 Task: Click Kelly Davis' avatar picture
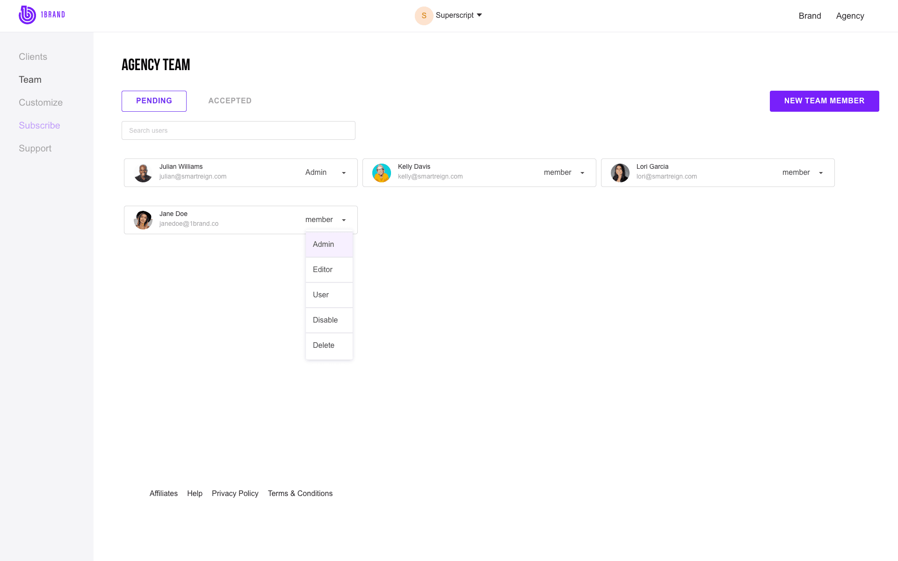[382, 173]
